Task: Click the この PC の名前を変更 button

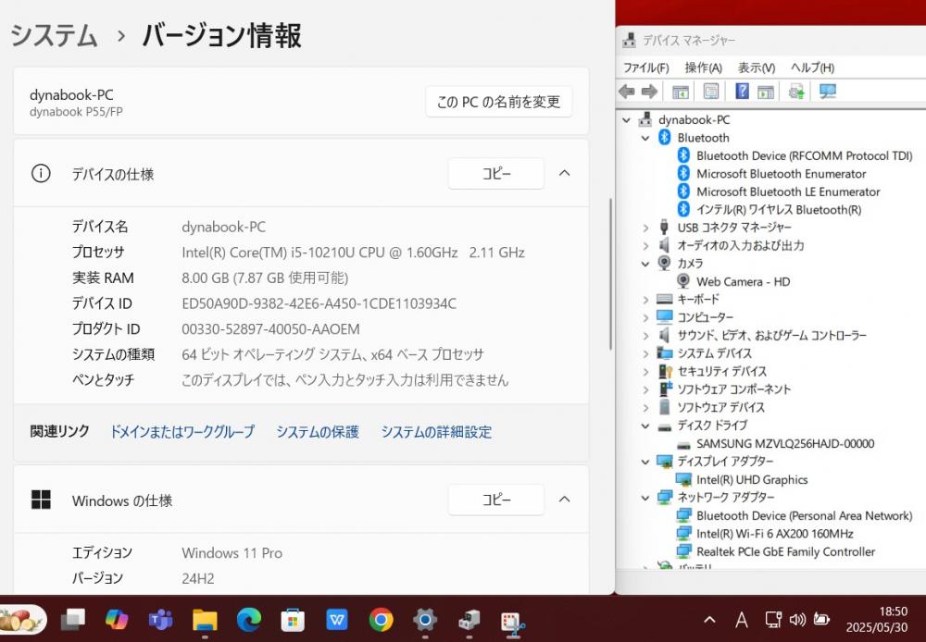Action: pyautogui.click(x=498, y=102)
